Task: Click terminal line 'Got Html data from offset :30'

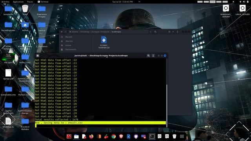Action: (x=56, y=116)
